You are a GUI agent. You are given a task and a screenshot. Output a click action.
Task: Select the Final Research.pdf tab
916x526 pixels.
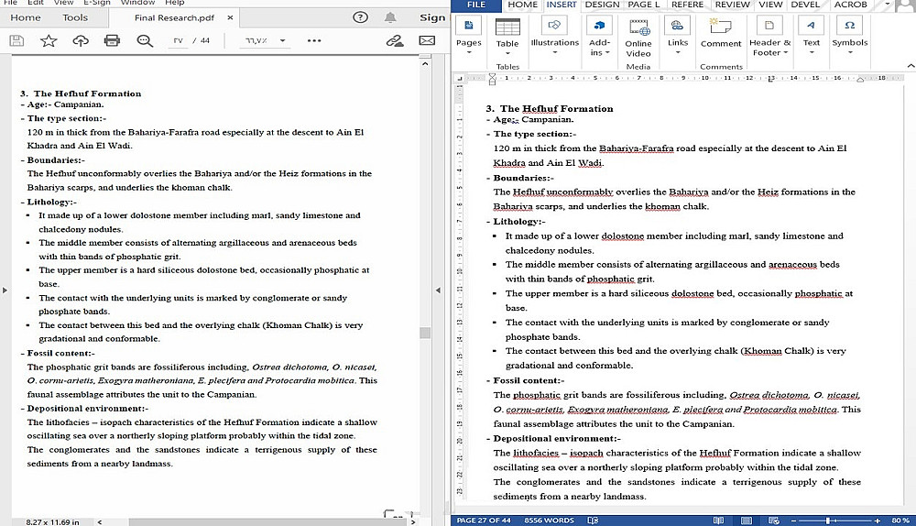[x=174, y=17]
